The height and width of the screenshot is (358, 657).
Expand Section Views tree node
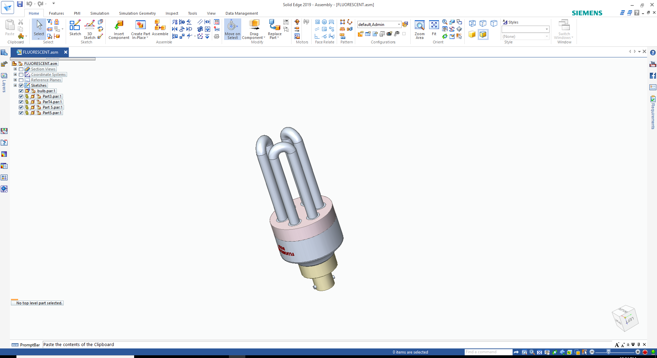(15, 69)
